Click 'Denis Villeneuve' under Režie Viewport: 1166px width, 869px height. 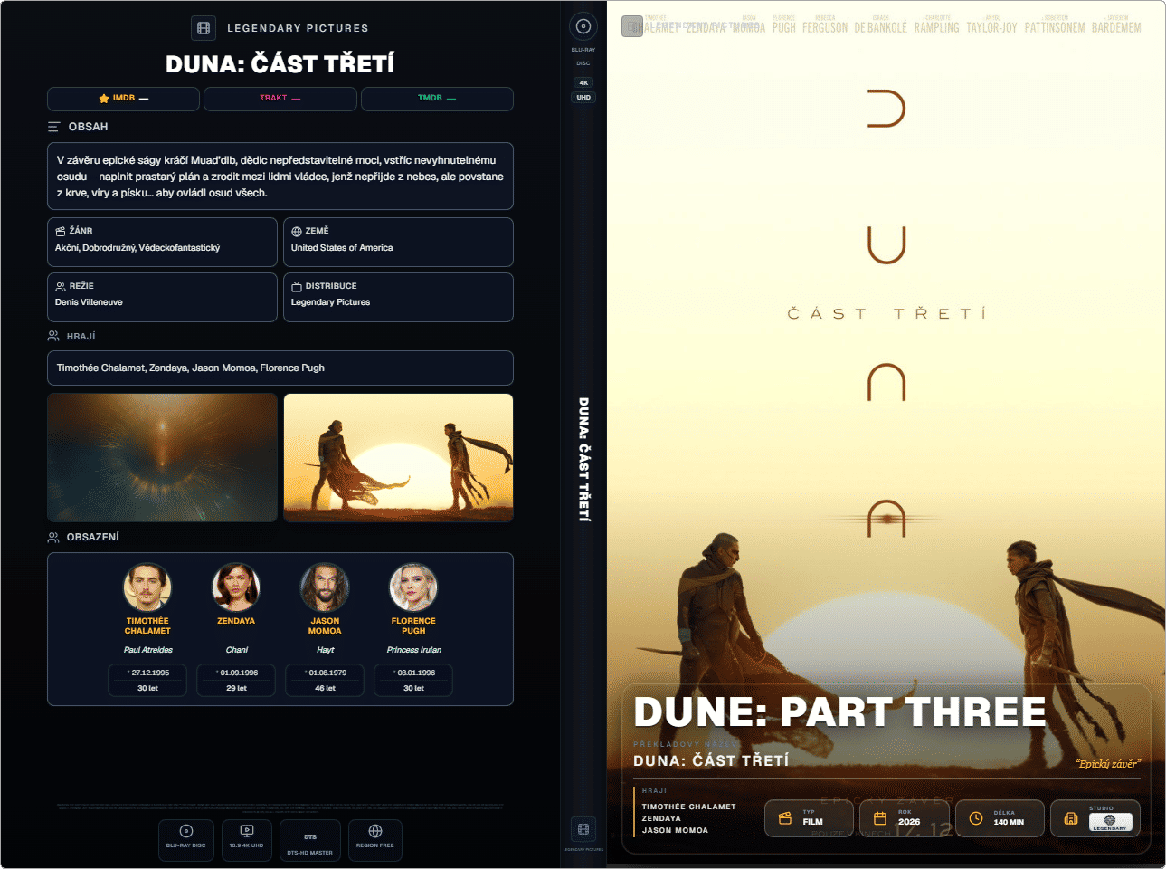(x=89, y=302)
